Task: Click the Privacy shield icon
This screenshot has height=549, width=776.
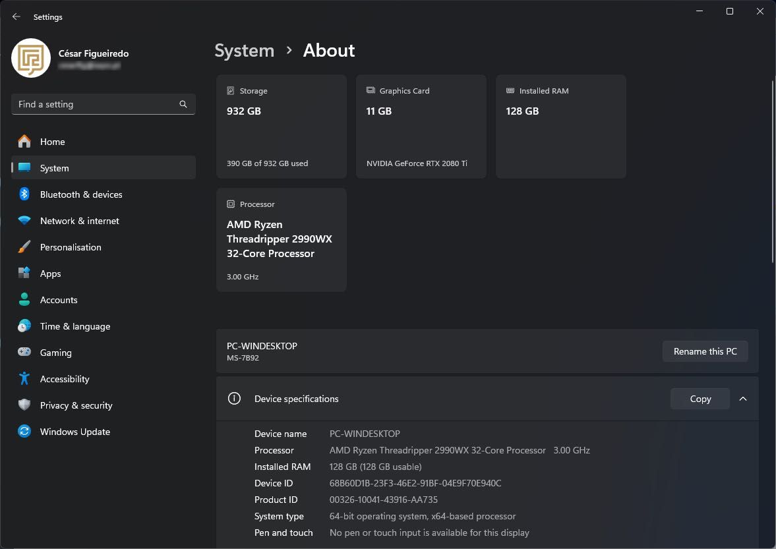Action: pyautogui.click(x=24, y=405)
